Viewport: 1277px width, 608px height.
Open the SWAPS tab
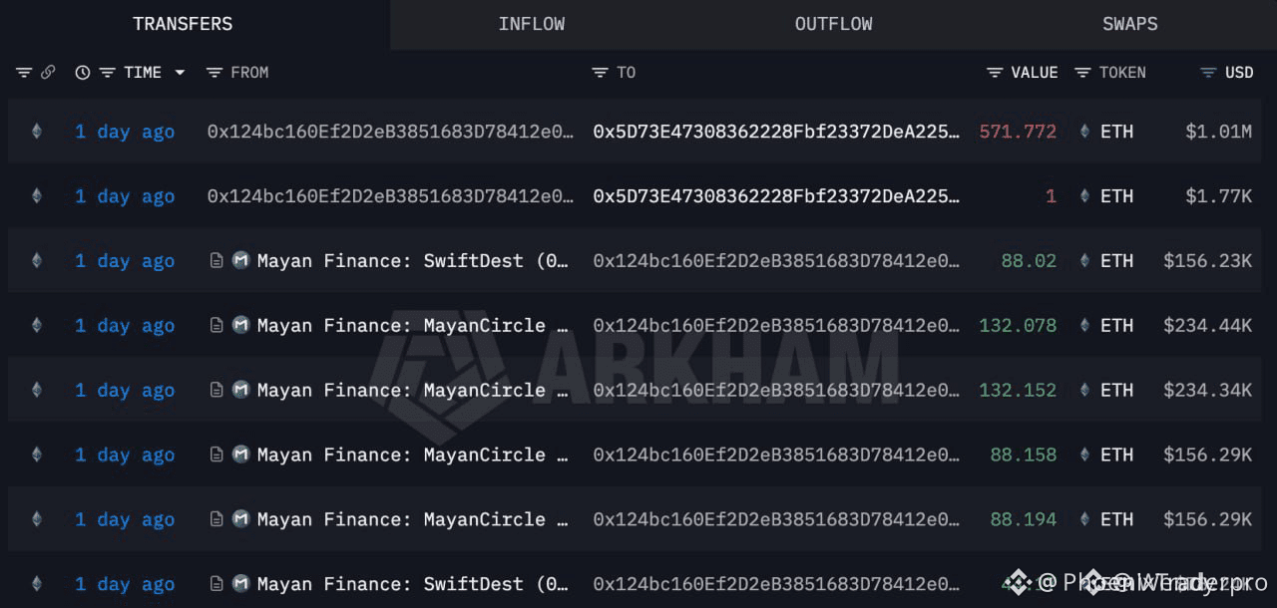point(1129,24)
